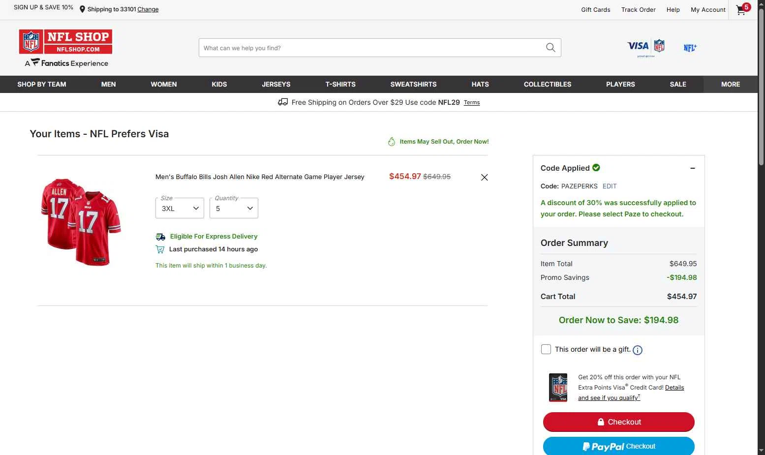765x455 pixels.
Task: Open My Account link
Action: 708,10
